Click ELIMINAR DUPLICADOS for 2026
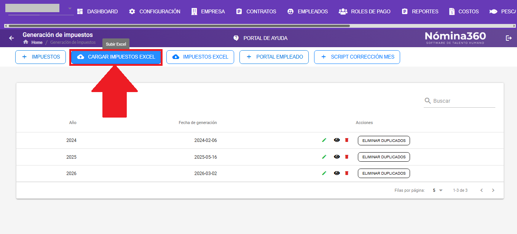Image resolution: width=517 pixels, height=234 pixels. (384, 173)
